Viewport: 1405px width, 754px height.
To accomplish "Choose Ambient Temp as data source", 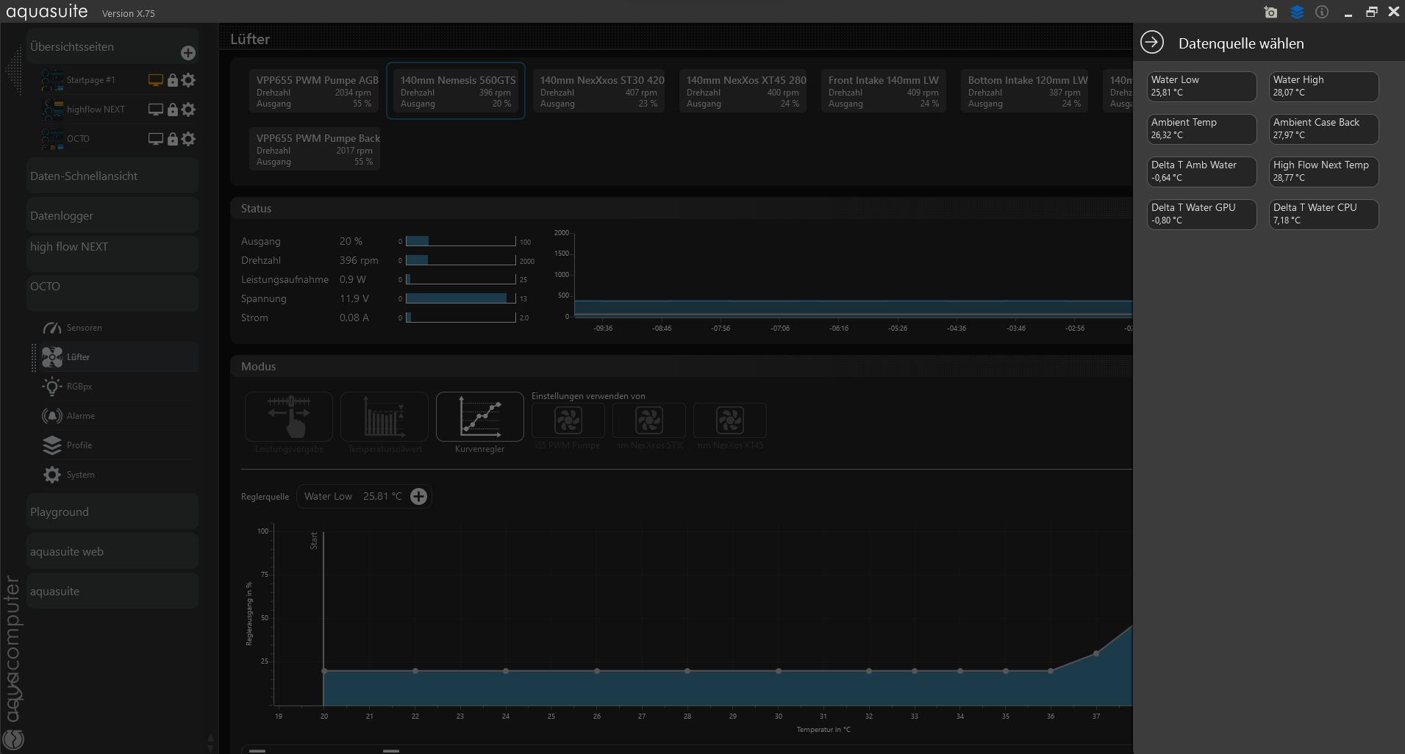I will 1202,129.
